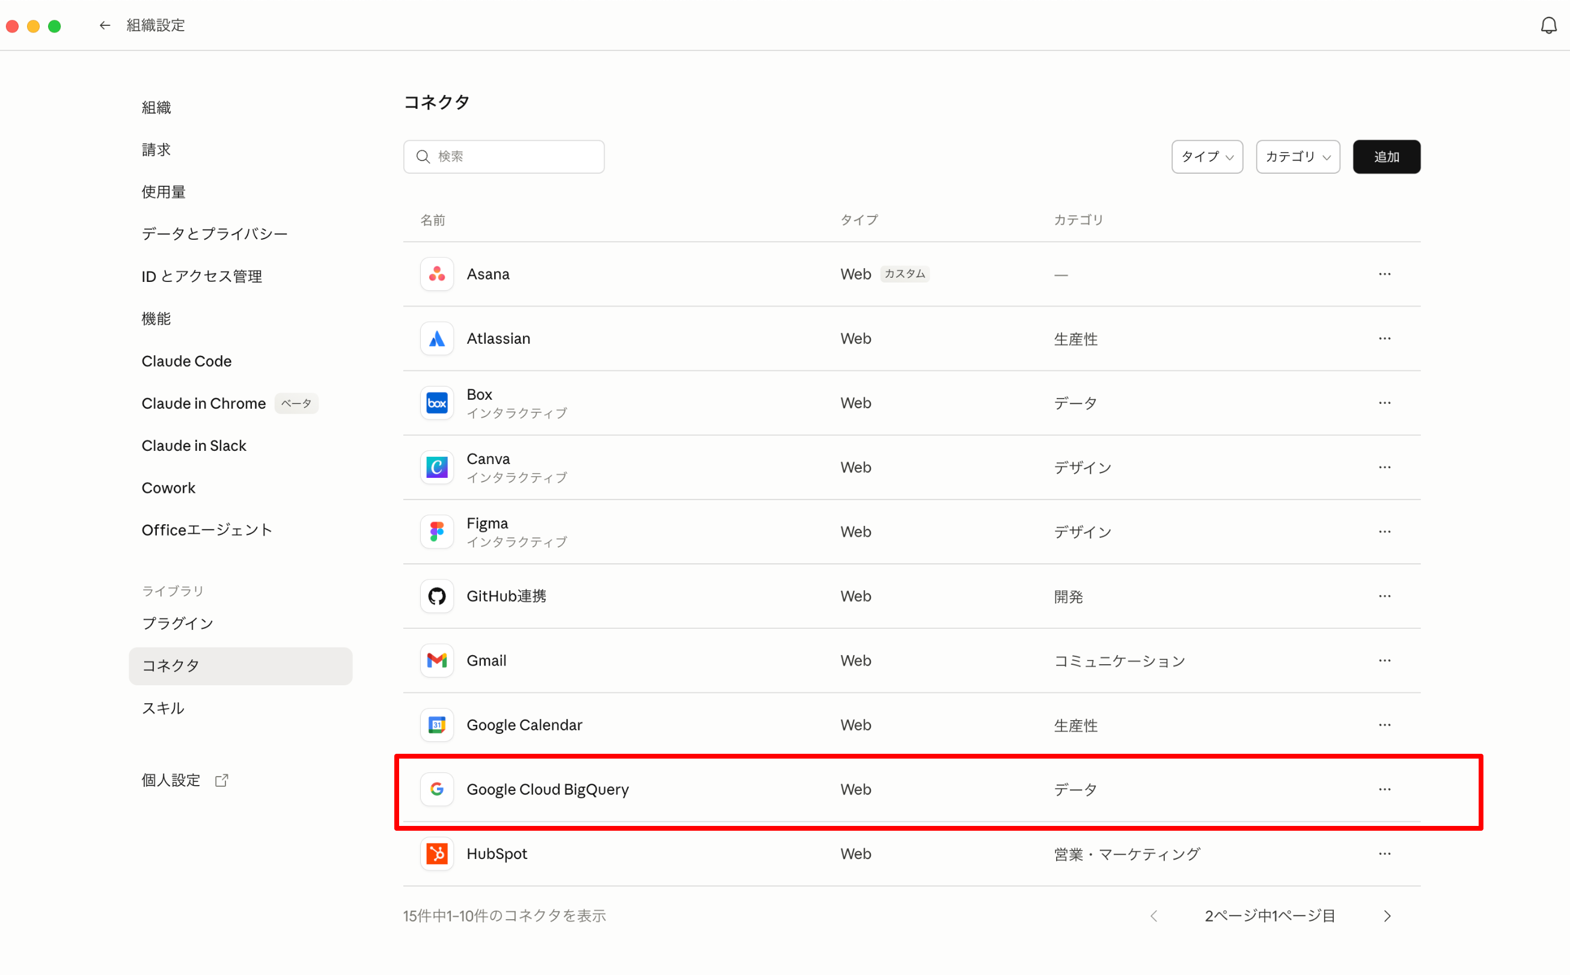Select スキル in the sidebar
The height and width of the screenshot is (975, 1570).
click(163, 708)
